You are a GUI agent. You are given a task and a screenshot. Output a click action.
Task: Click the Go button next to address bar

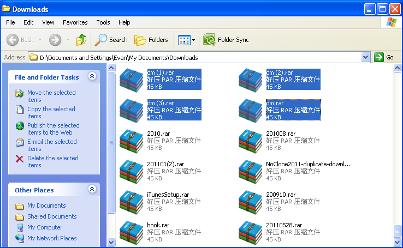[384, 57]
